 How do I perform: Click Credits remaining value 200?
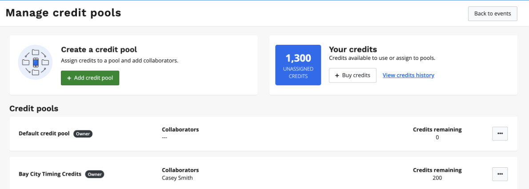437,178
